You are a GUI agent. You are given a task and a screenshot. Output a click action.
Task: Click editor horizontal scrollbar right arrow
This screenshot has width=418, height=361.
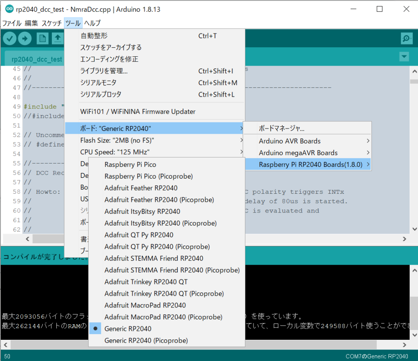[404, 239]
